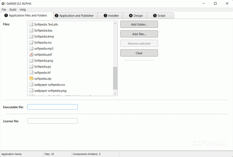Click the file icon beside wallpaper softpedia.png
This screenshot has width=233, height=157.
tap(31, 91)
